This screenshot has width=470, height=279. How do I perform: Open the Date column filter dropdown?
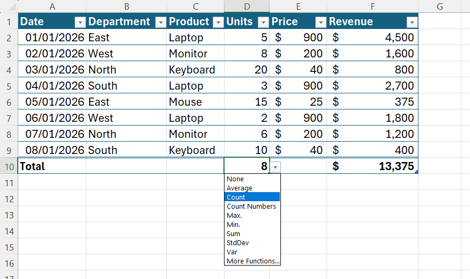tap(80, 22)
